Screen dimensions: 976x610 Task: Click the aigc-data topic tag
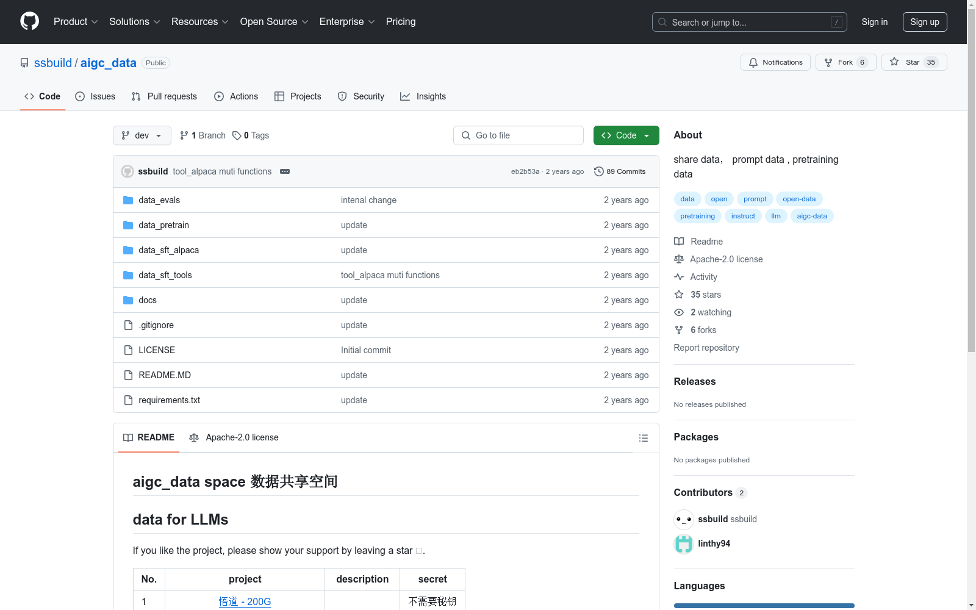point(812,216)
